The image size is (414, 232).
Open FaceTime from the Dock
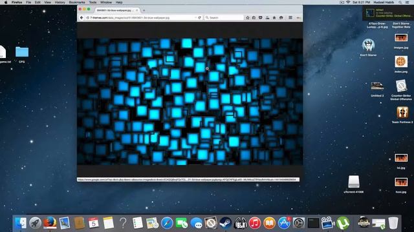(x=182, y=223)
